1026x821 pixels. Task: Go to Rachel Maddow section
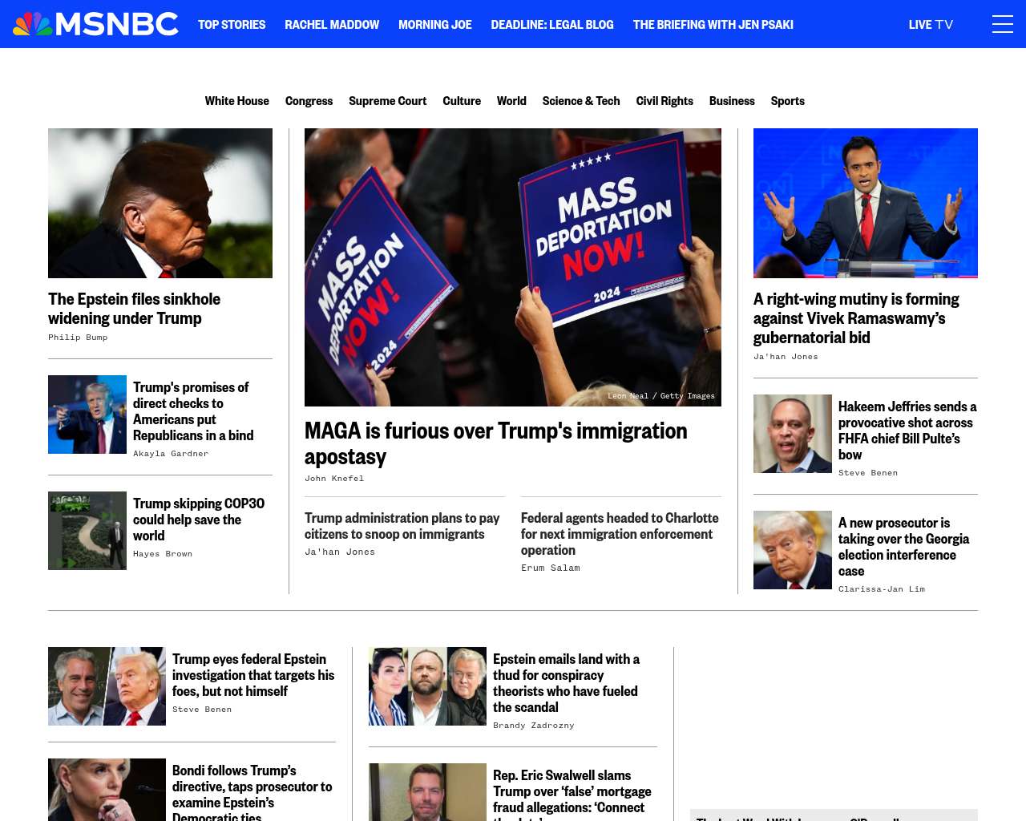tap(332, 25)
